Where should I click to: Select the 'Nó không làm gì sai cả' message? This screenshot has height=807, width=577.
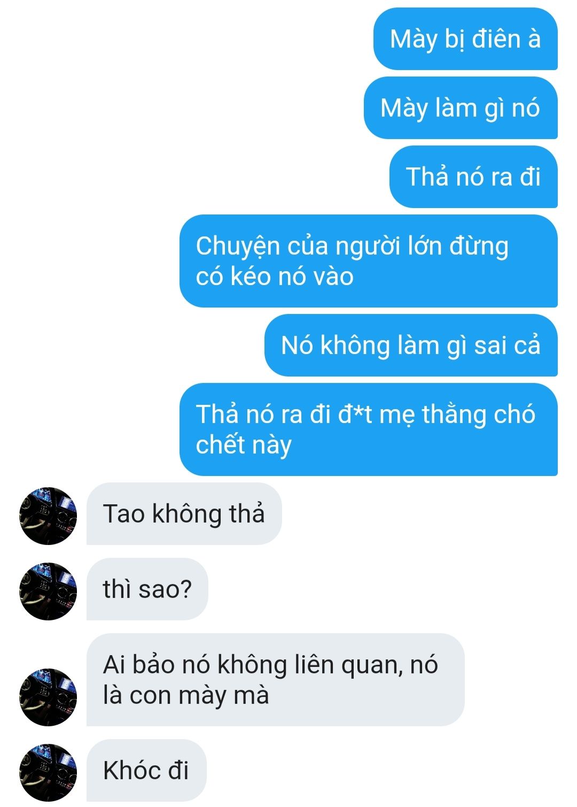(x=411, y=345)
